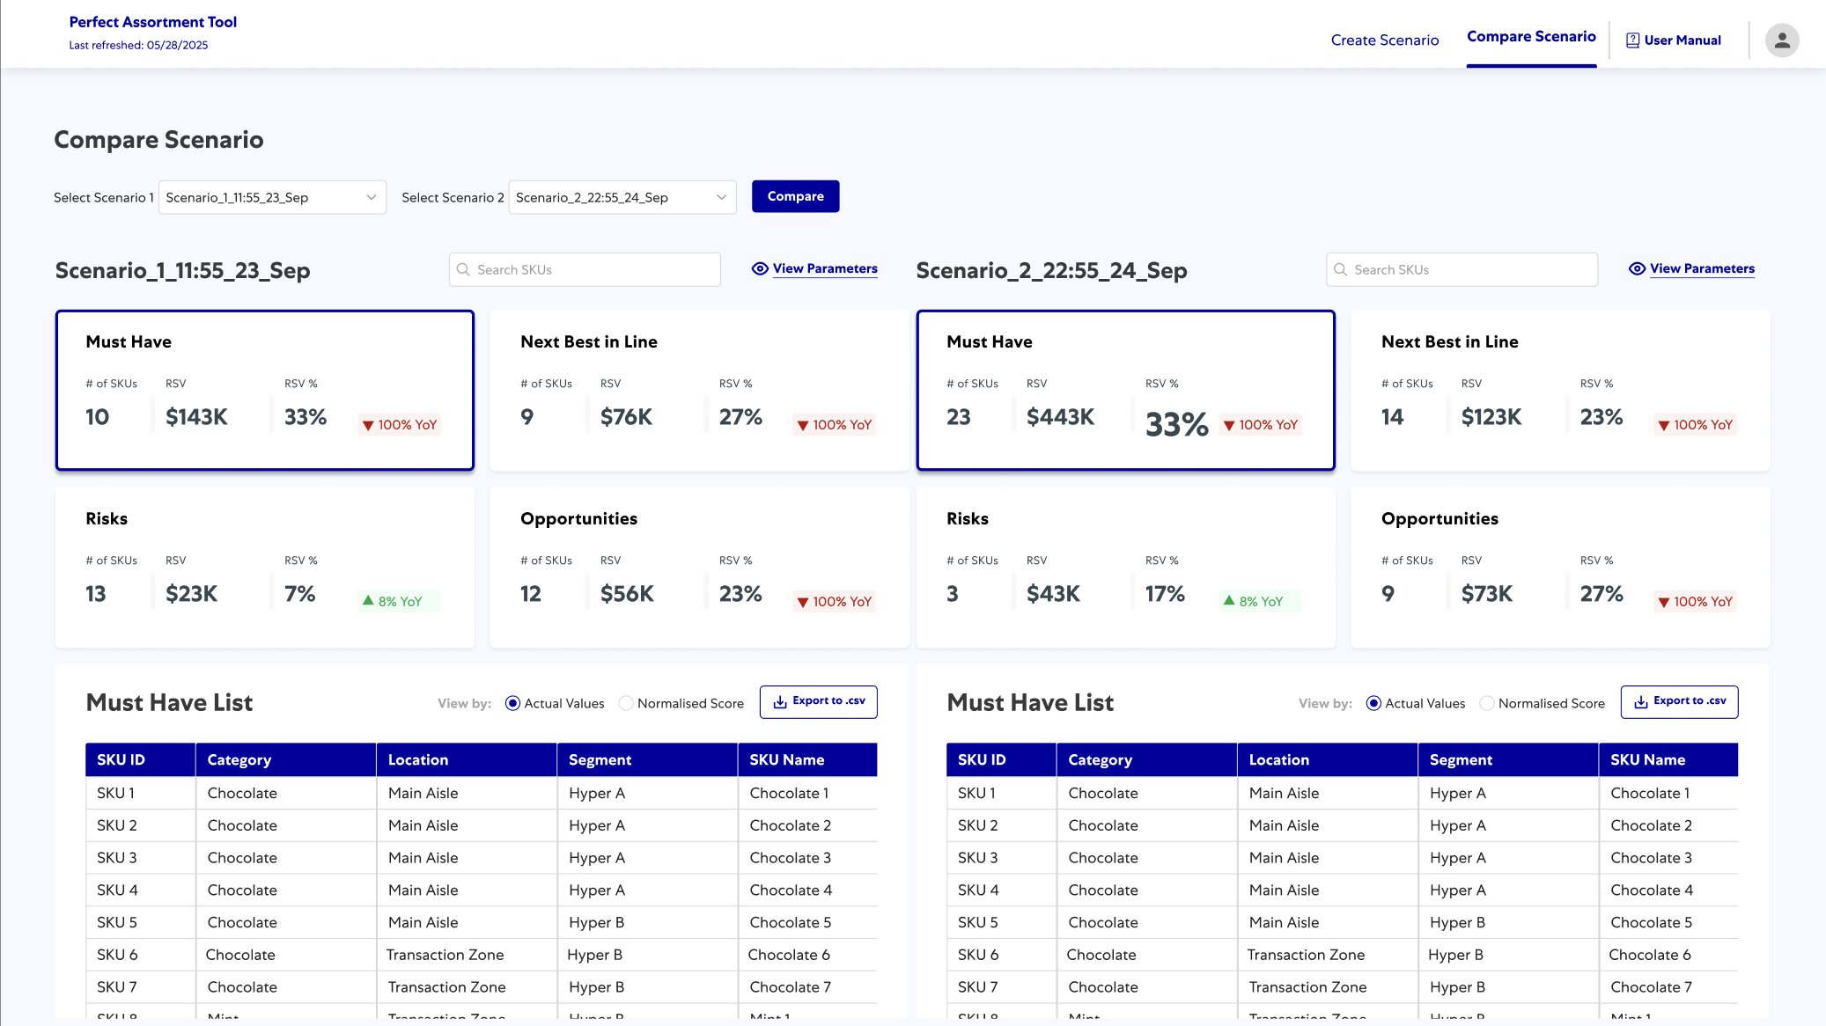Click the green up arrow in Scenario 2 Risks

point(1229,601)
